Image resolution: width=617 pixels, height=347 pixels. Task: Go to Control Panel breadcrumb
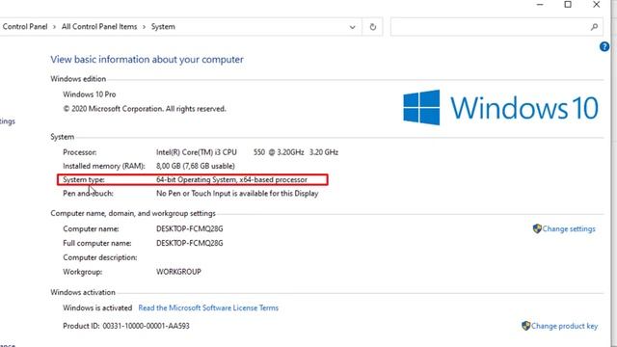[25, 27]
